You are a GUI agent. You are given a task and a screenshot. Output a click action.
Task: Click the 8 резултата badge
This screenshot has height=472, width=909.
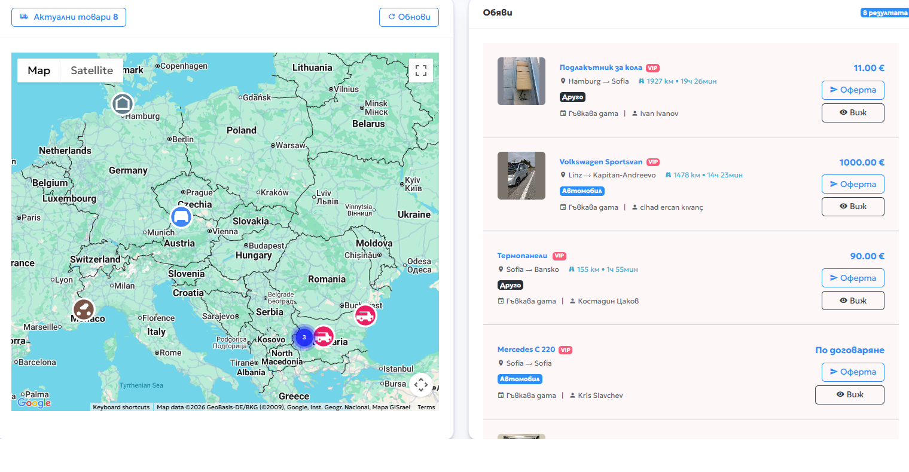coord(885,13)
